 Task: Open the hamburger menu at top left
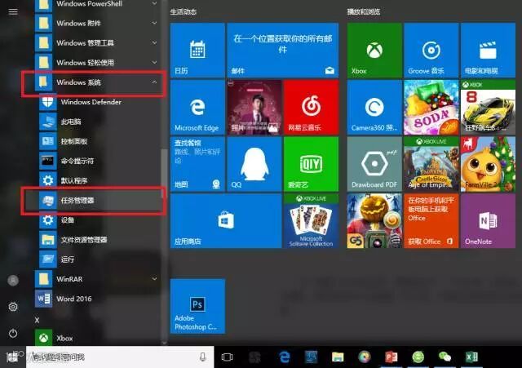tap(13, 12)
